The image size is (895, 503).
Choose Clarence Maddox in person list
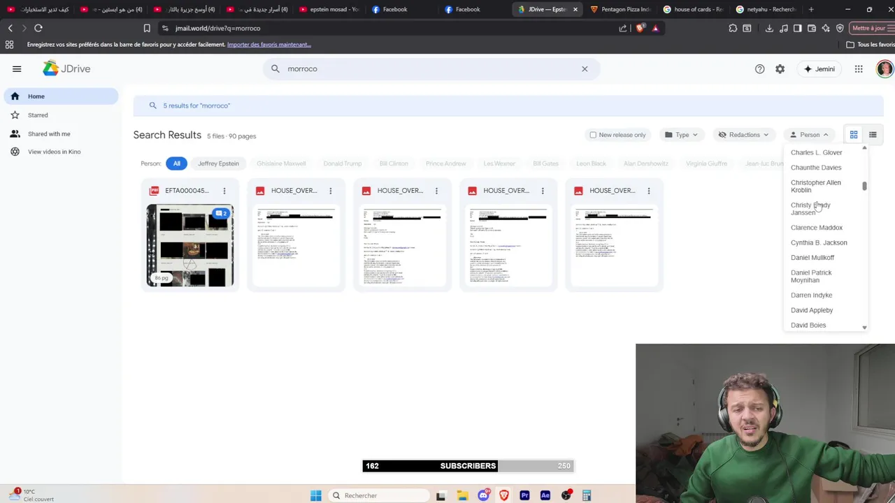[x=817, y=228]
